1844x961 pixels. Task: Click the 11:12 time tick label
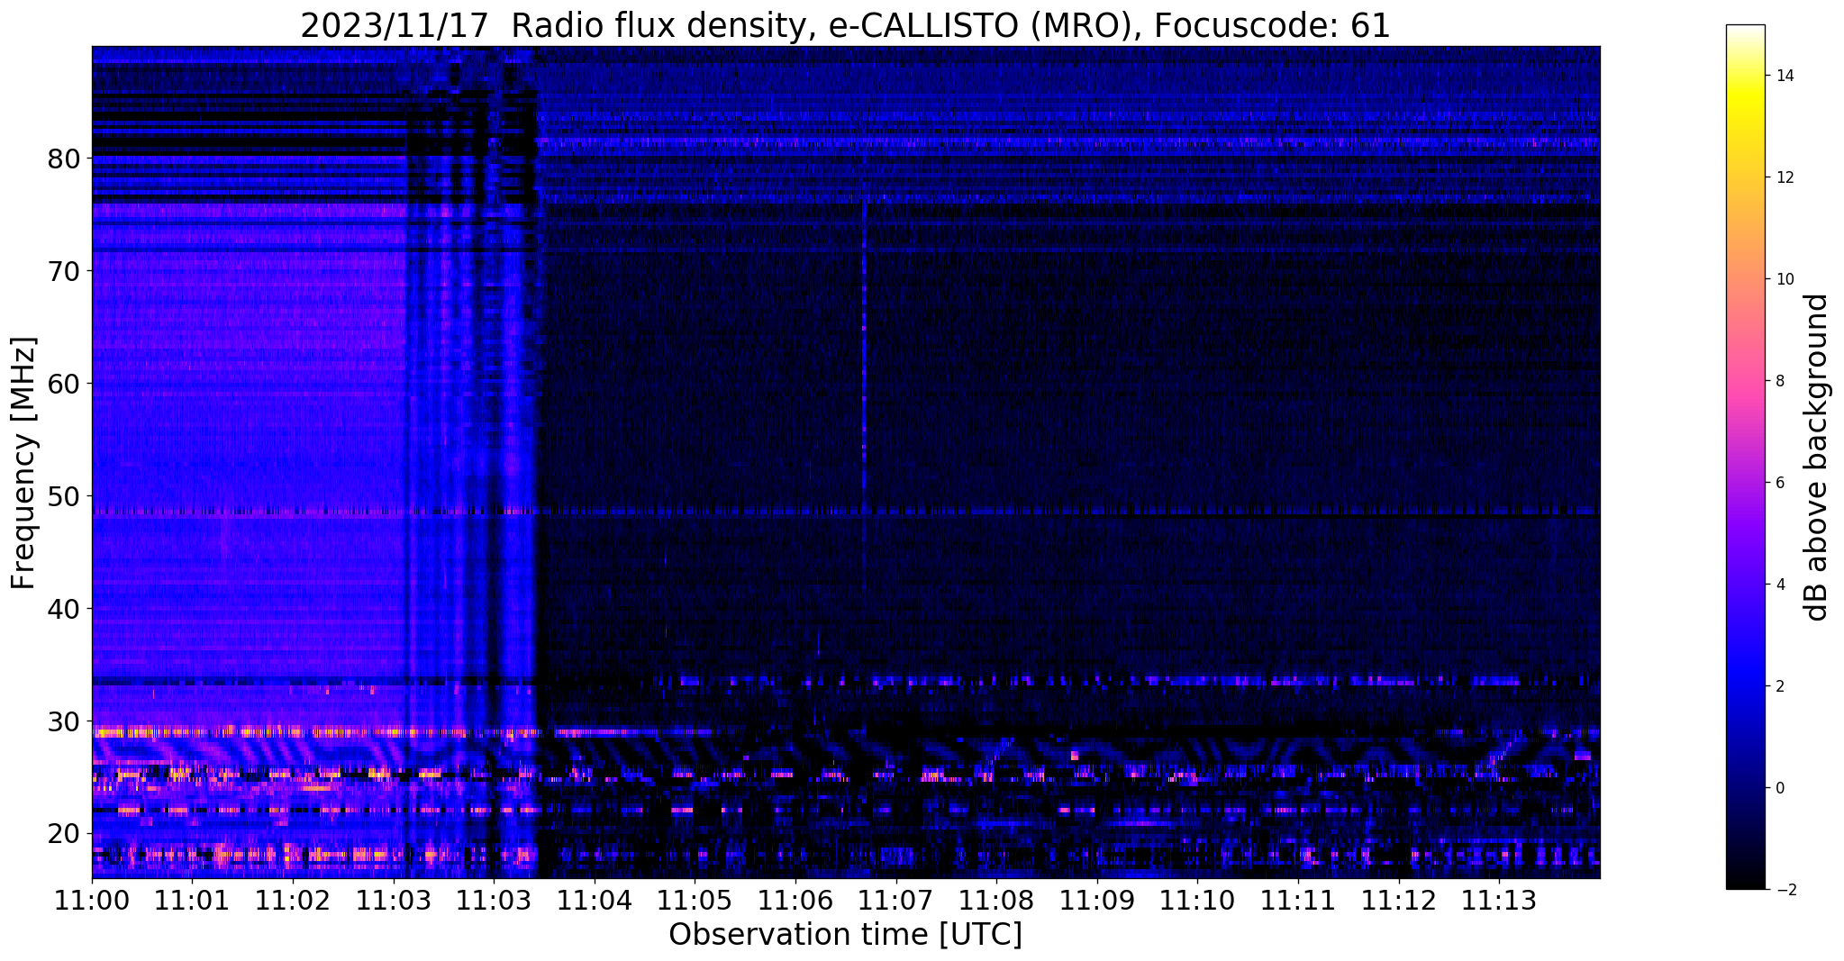[1397, 900]
